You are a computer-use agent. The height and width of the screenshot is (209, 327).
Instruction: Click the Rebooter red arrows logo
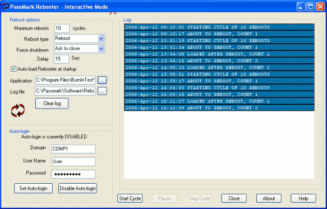(18, 110)
